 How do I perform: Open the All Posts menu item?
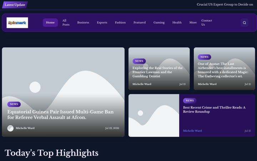(x=66, y=23)
